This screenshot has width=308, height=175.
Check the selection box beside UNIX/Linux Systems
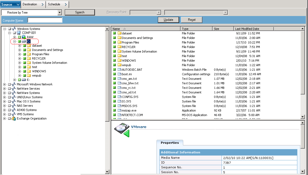pos(9,97)
